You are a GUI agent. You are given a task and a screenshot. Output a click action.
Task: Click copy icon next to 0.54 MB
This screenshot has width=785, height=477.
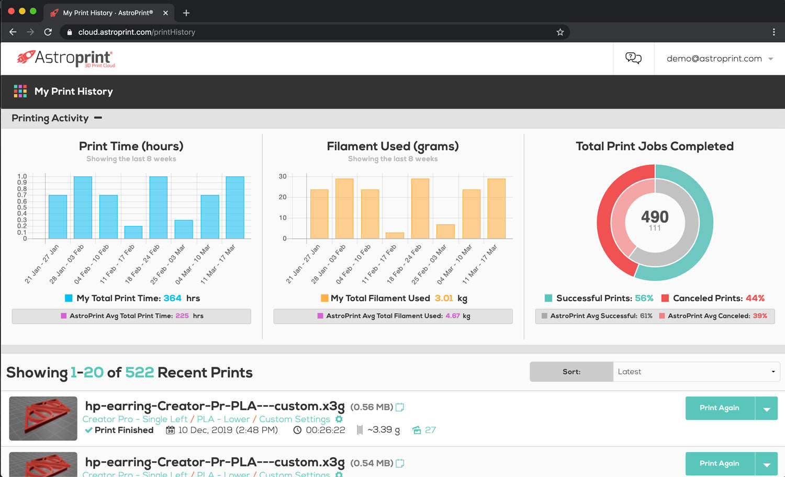point(400,463)
